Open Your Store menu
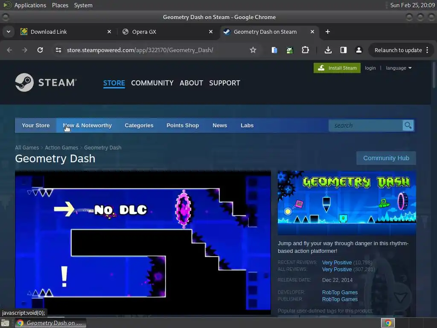Screen dimensions: 437x328 point(36,126)
